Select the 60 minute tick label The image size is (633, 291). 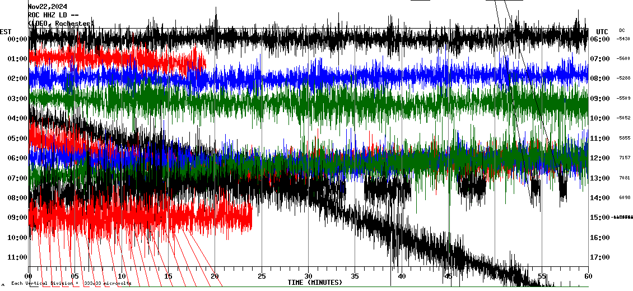[588, 276]
